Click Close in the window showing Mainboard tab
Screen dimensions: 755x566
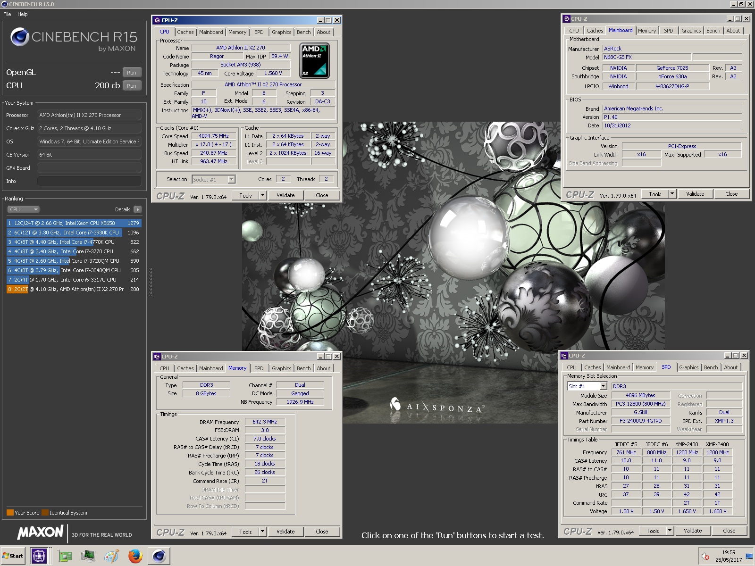[x=731, y=194]
